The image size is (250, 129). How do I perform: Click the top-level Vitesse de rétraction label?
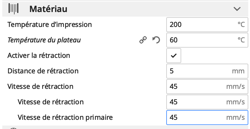[x=40, y=87]
